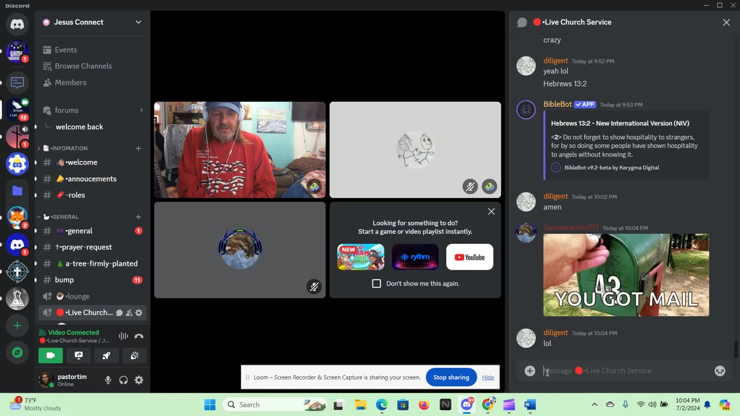Open the forums channel

[92, 110]
